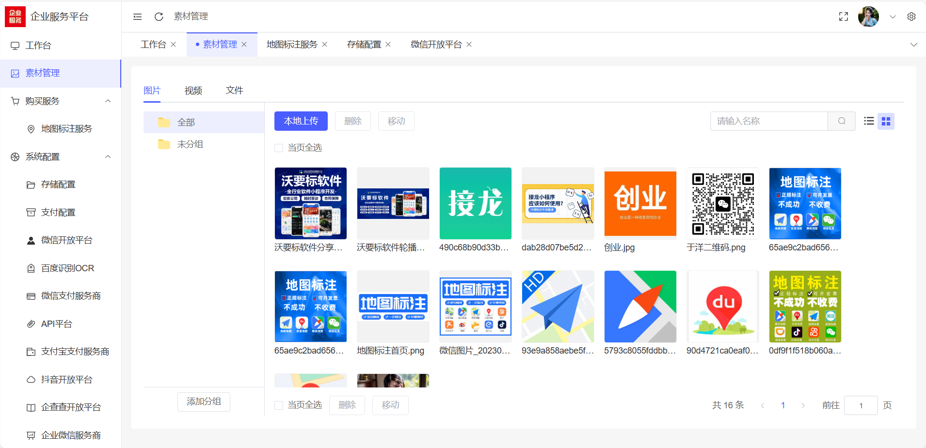Click the top 移动 button
This screenshot has width=926, height=448.
click(396, 121)
